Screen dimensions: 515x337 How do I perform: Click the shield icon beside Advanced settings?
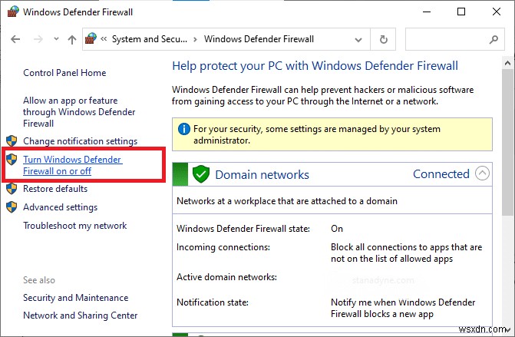click(x=12, y=207)
